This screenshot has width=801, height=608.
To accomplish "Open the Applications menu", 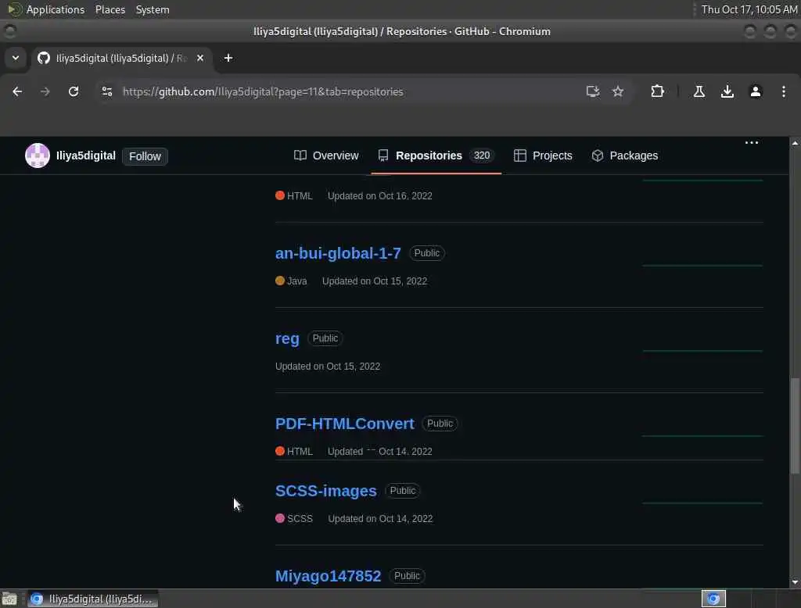I will [x=56, y=9].
